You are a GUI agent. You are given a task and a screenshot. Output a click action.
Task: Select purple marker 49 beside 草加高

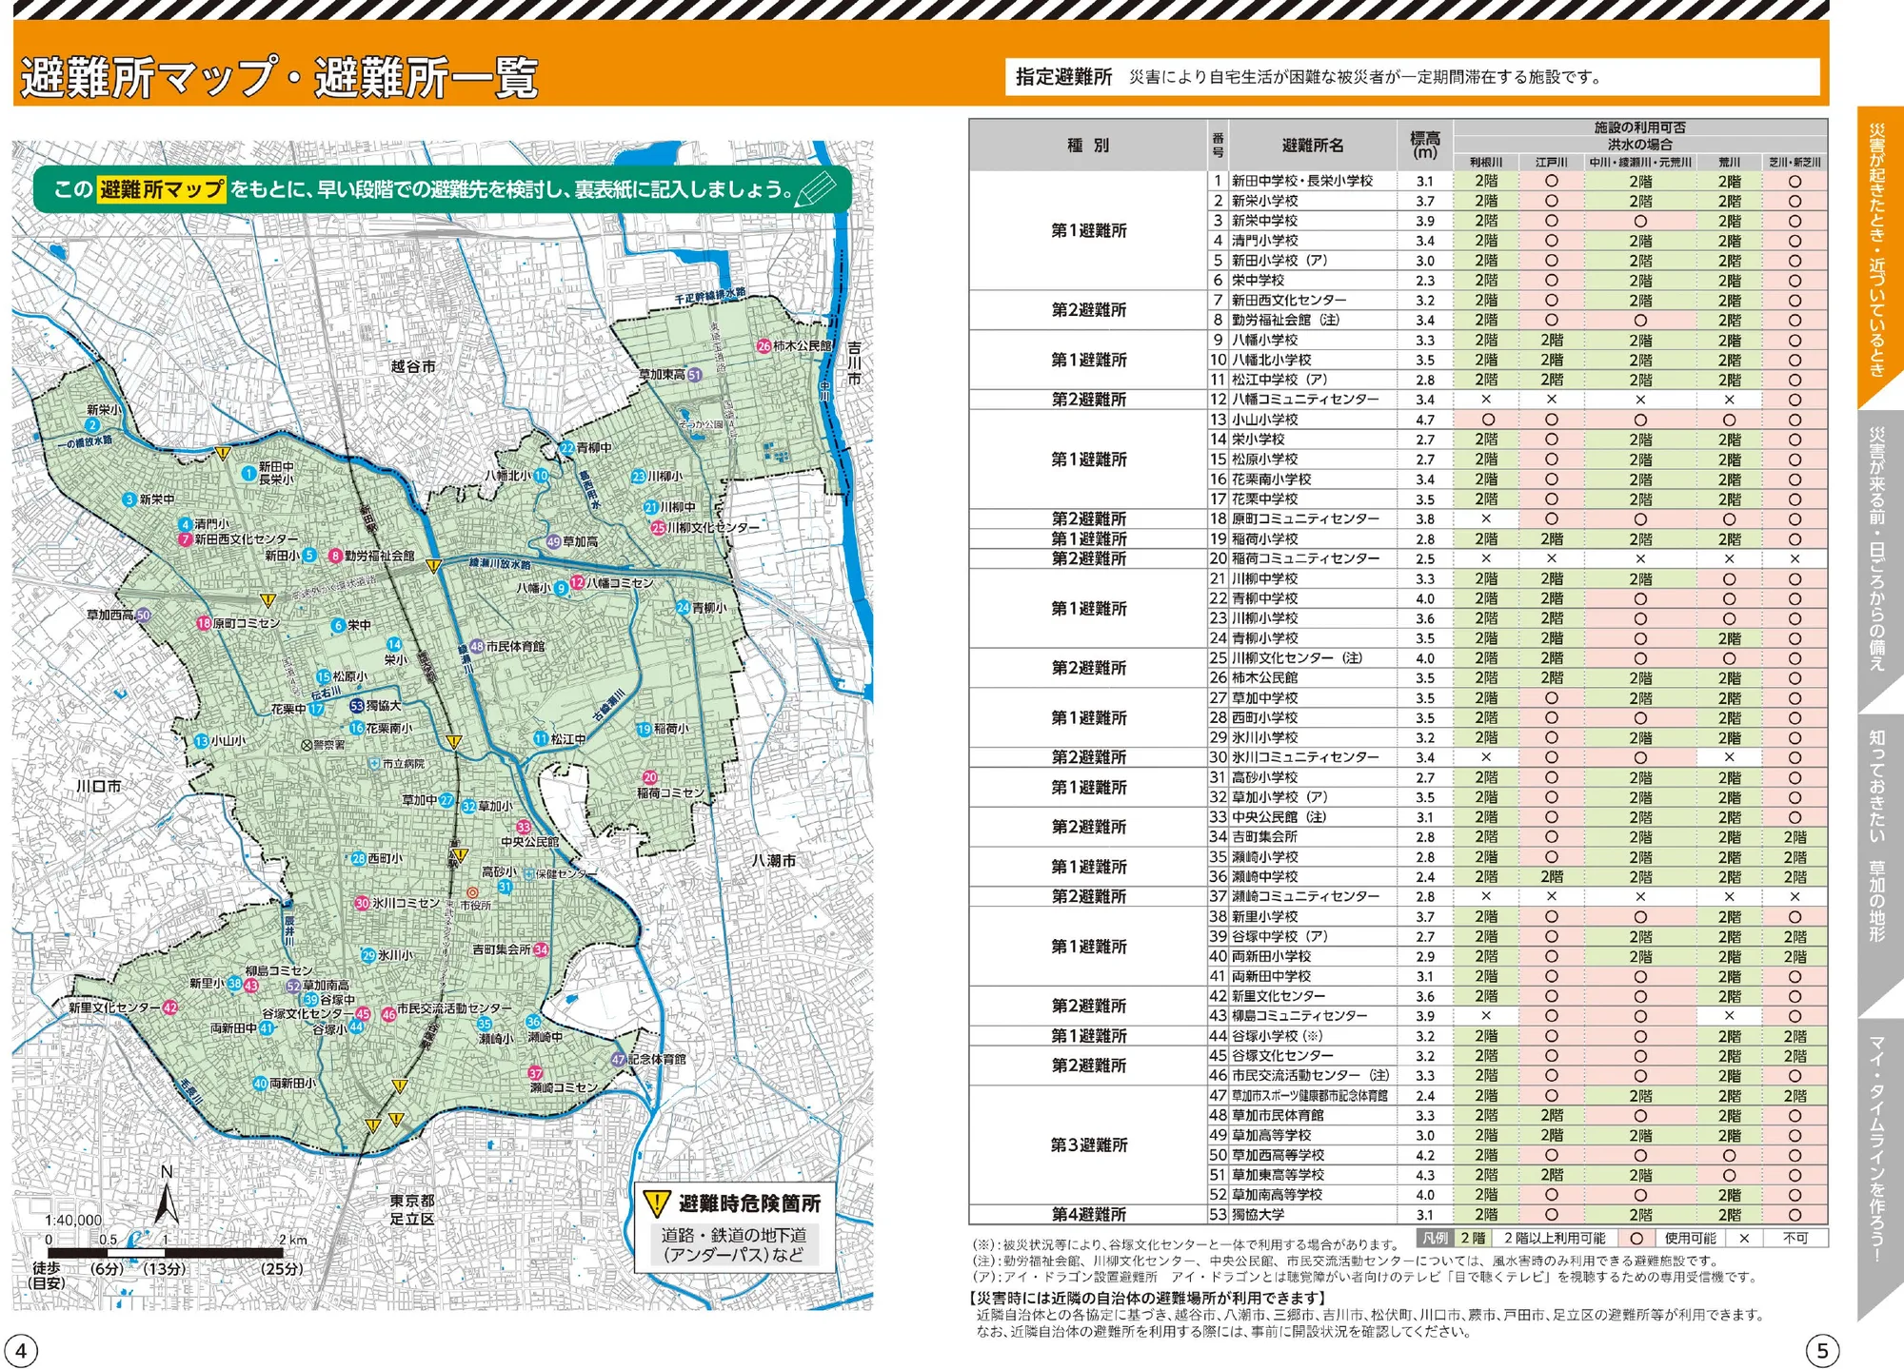[x=553, y=541]
